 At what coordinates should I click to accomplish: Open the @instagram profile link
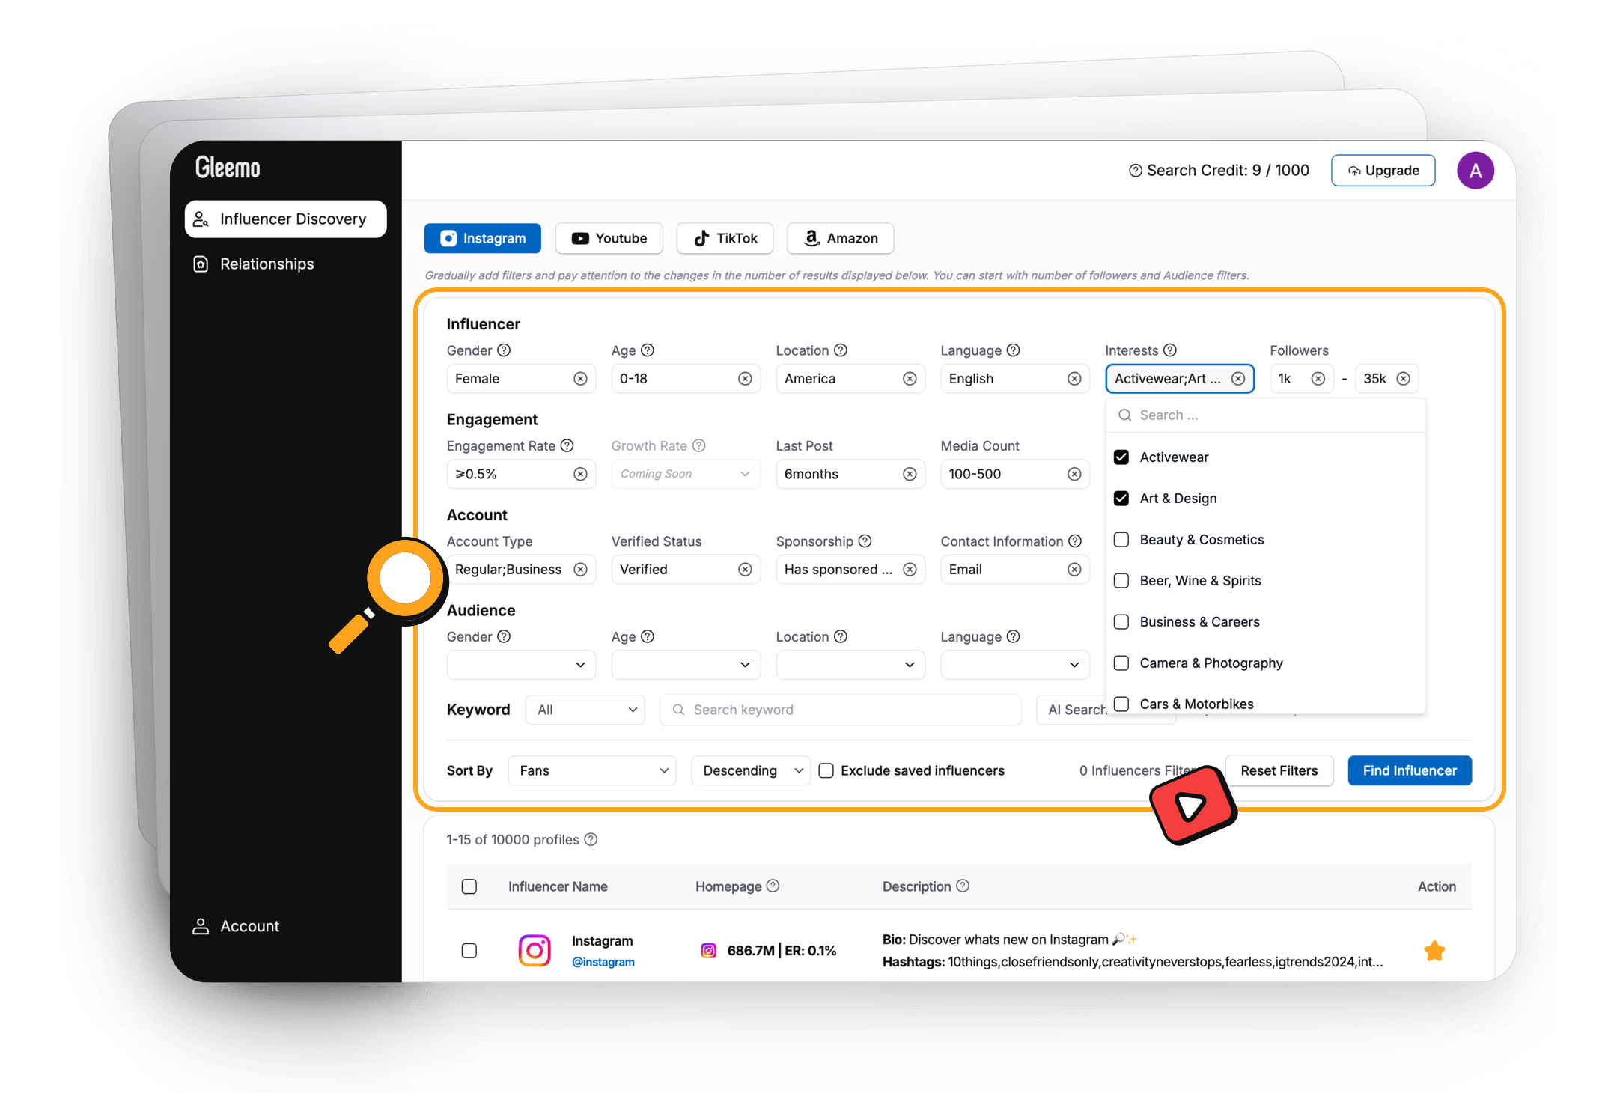click(603, 962)
